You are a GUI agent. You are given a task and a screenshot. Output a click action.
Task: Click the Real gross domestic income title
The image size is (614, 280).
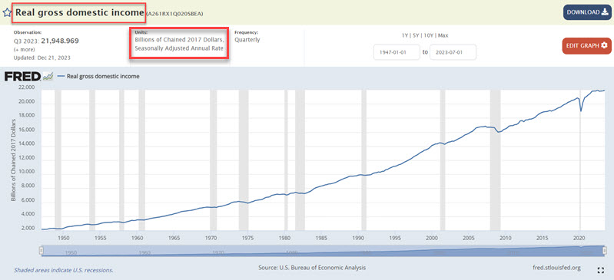tap(80, 12)
